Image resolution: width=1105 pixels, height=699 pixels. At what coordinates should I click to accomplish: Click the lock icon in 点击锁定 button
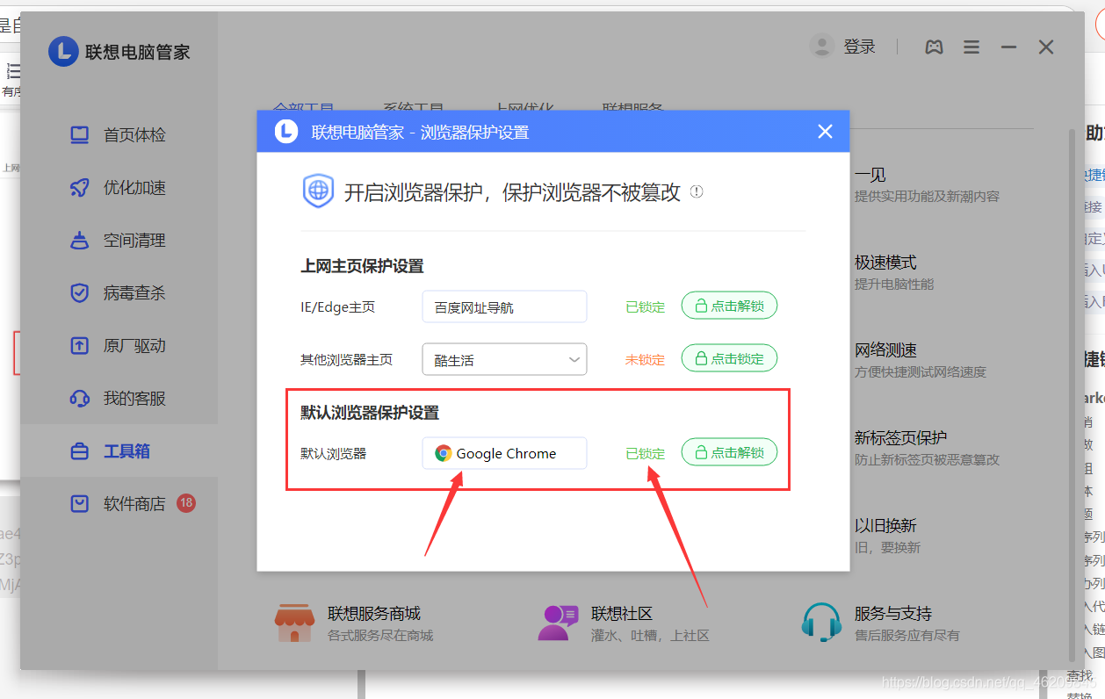[x=701, y=358]
